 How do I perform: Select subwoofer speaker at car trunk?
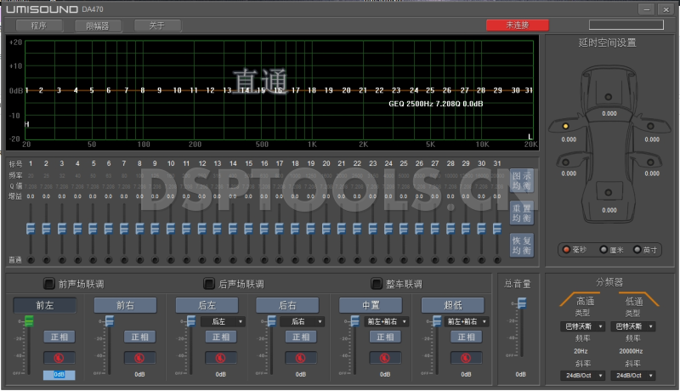pyautogui.click(x=609, y=192)
